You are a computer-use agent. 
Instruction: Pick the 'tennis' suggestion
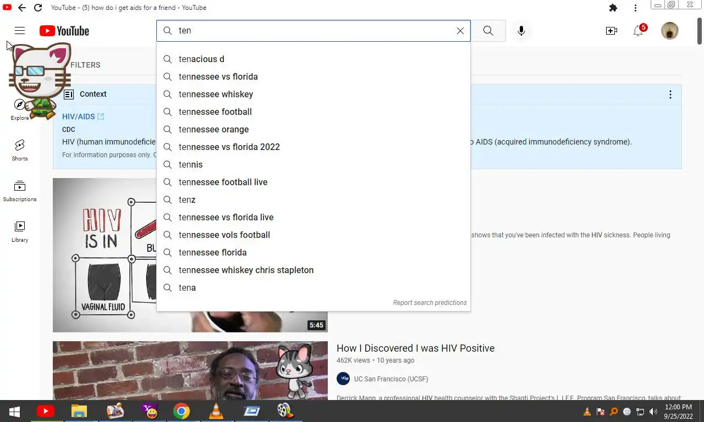(x=313, y=164)
